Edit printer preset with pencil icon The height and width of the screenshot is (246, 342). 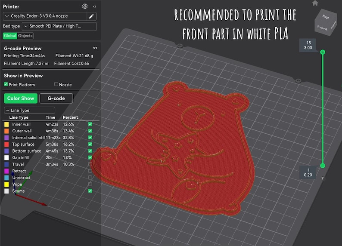point(91,16)
